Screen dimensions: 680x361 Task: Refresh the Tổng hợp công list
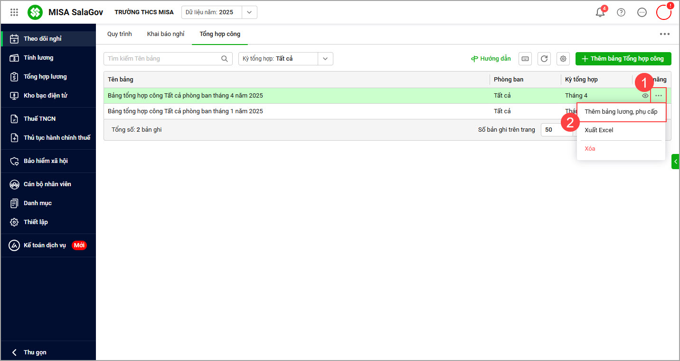point(544,59)
